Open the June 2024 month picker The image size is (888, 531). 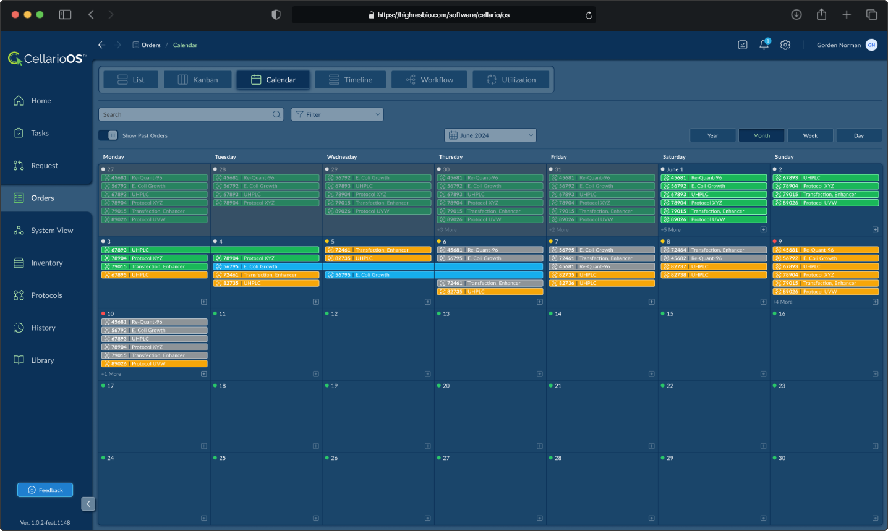coord(490,135)
